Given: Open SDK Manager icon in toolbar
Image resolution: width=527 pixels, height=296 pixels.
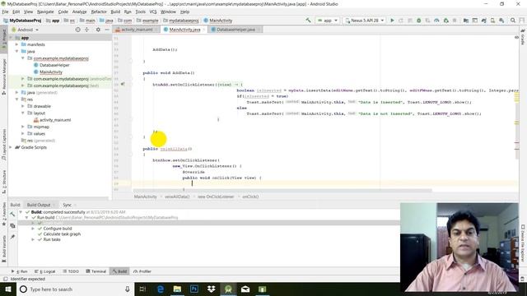Looking at the screenshot, I should tap(501, 21).
